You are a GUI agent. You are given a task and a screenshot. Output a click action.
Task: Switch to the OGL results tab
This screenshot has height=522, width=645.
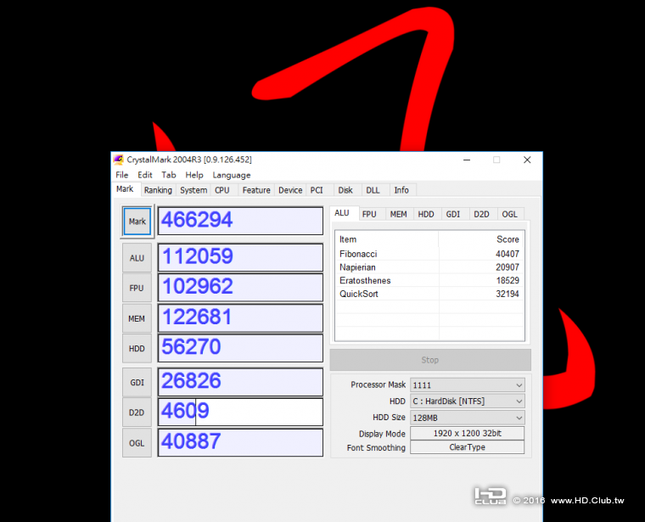click(509, 214)
